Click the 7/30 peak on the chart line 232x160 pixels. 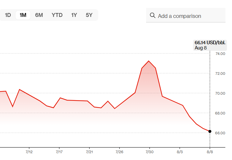point(149,61)
